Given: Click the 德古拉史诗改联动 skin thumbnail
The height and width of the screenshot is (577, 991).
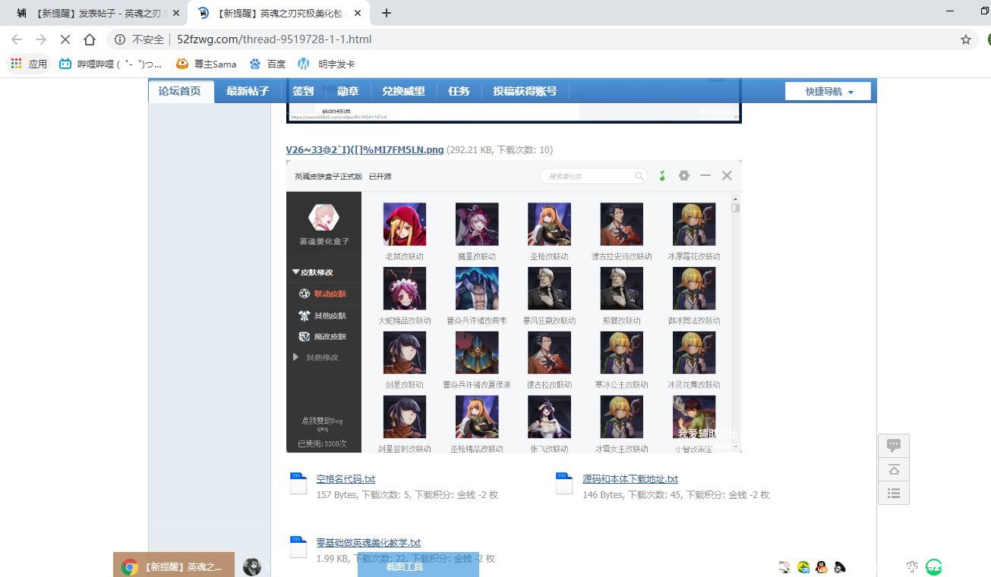Looking at the screenshot, I should click(621, 224).
